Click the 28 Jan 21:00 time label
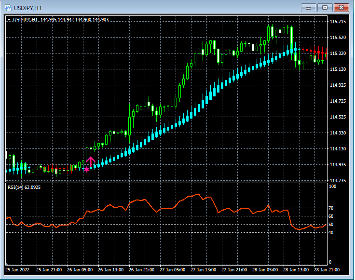 (327, 270)
